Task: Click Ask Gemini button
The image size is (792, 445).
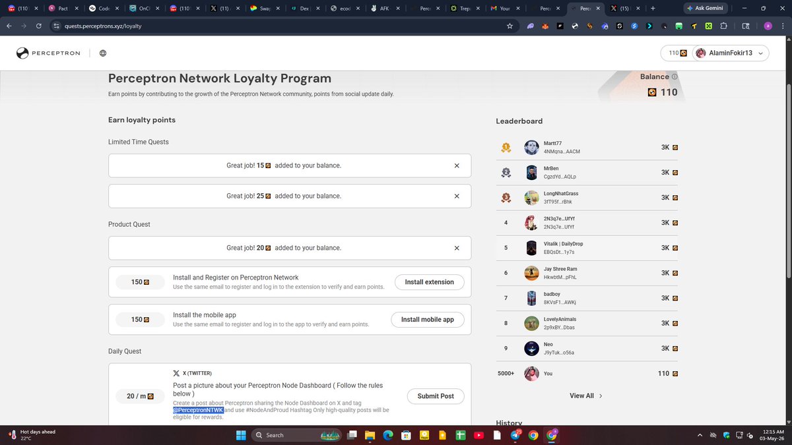Action: [x=704, y=8]
